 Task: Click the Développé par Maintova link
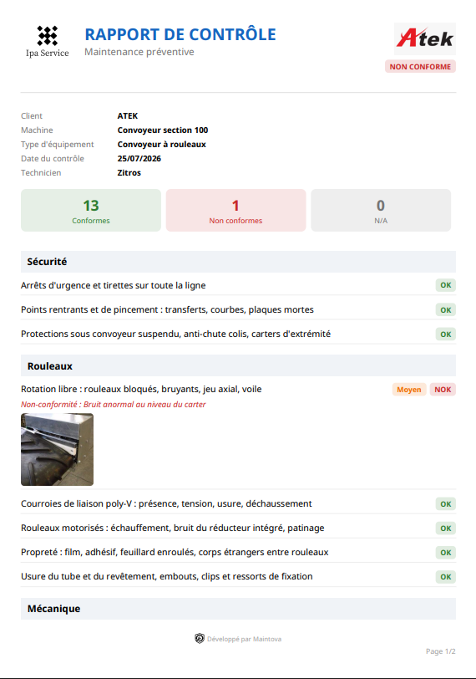tap(245, 639)
